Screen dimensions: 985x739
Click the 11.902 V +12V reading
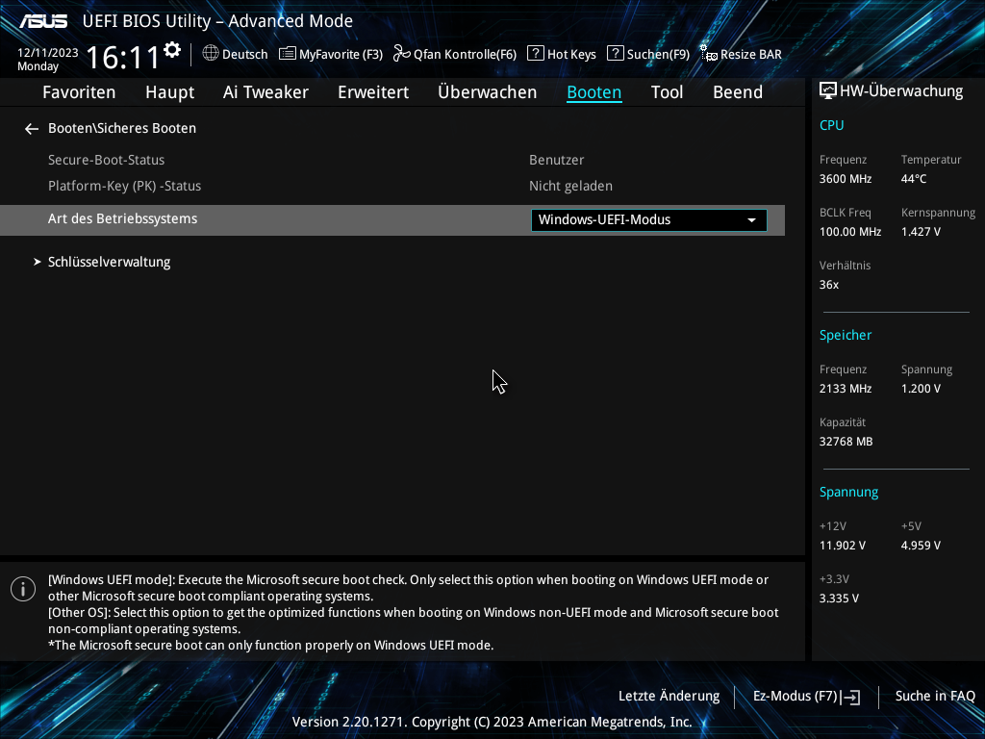point(843,546)
